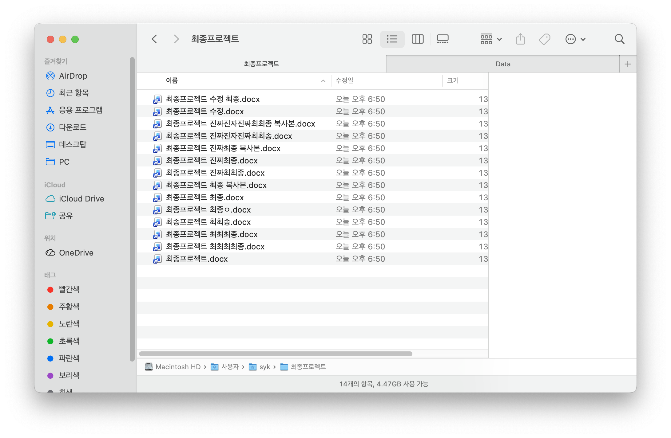Switch to the Data tab
Viewport: 671px width, 438px height.
coord(503,64)
